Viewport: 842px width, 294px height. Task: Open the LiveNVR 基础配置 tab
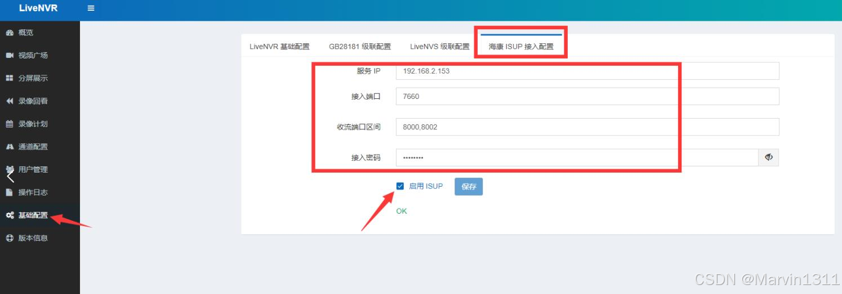[x=279, y=47]
